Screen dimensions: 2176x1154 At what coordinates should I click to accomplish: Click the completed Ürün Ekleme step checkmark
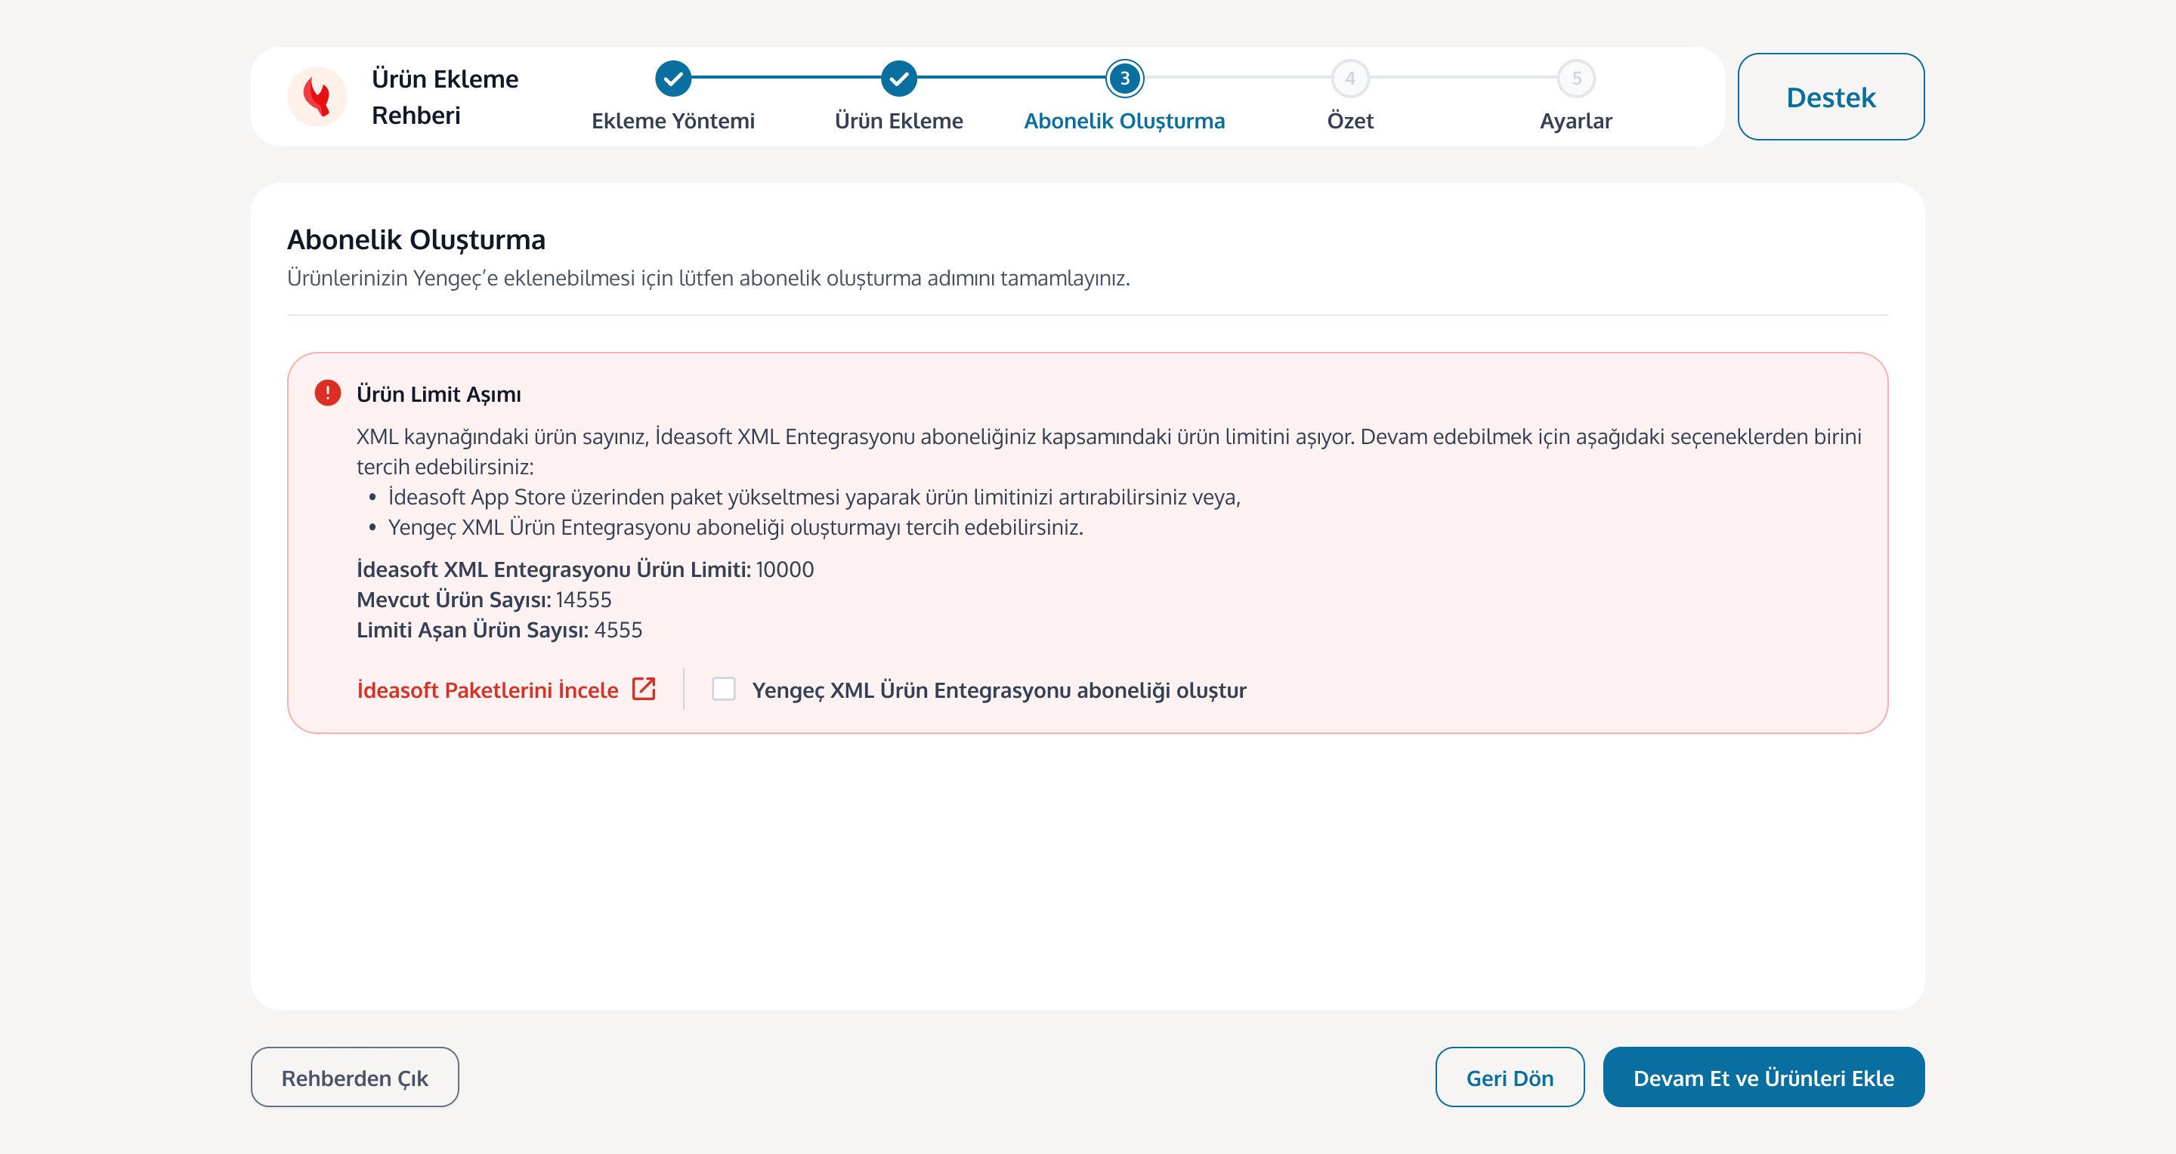point(899,79)
